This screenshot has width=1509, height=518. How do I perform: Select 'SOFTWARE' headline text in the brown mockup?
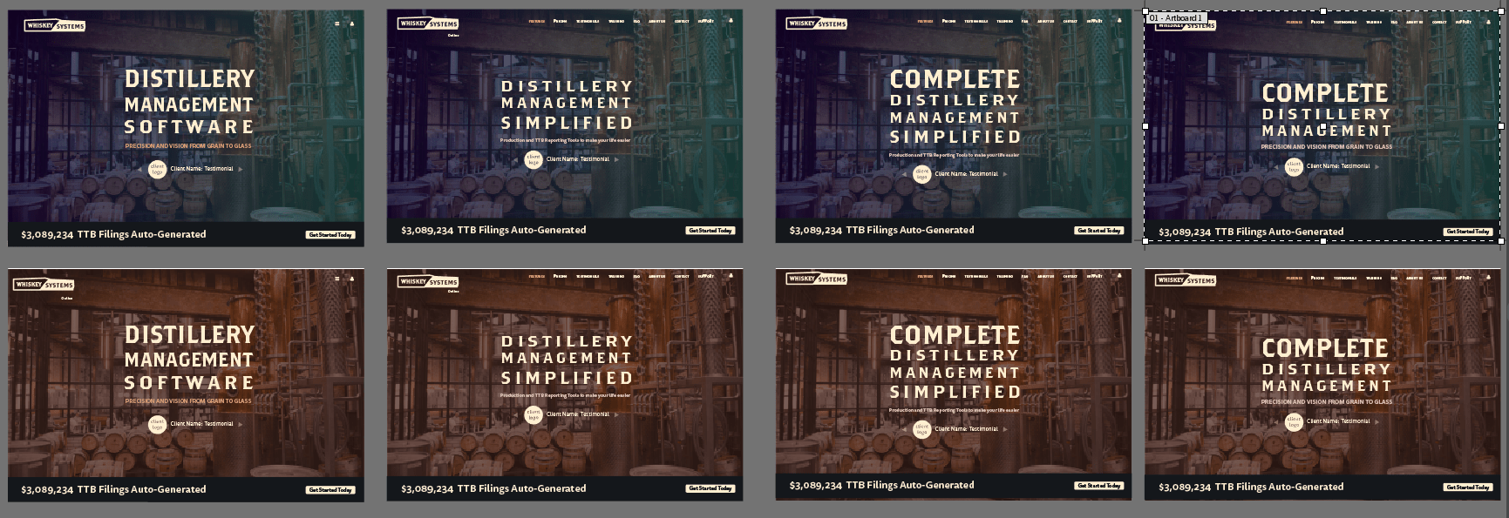tap(189, 382)
